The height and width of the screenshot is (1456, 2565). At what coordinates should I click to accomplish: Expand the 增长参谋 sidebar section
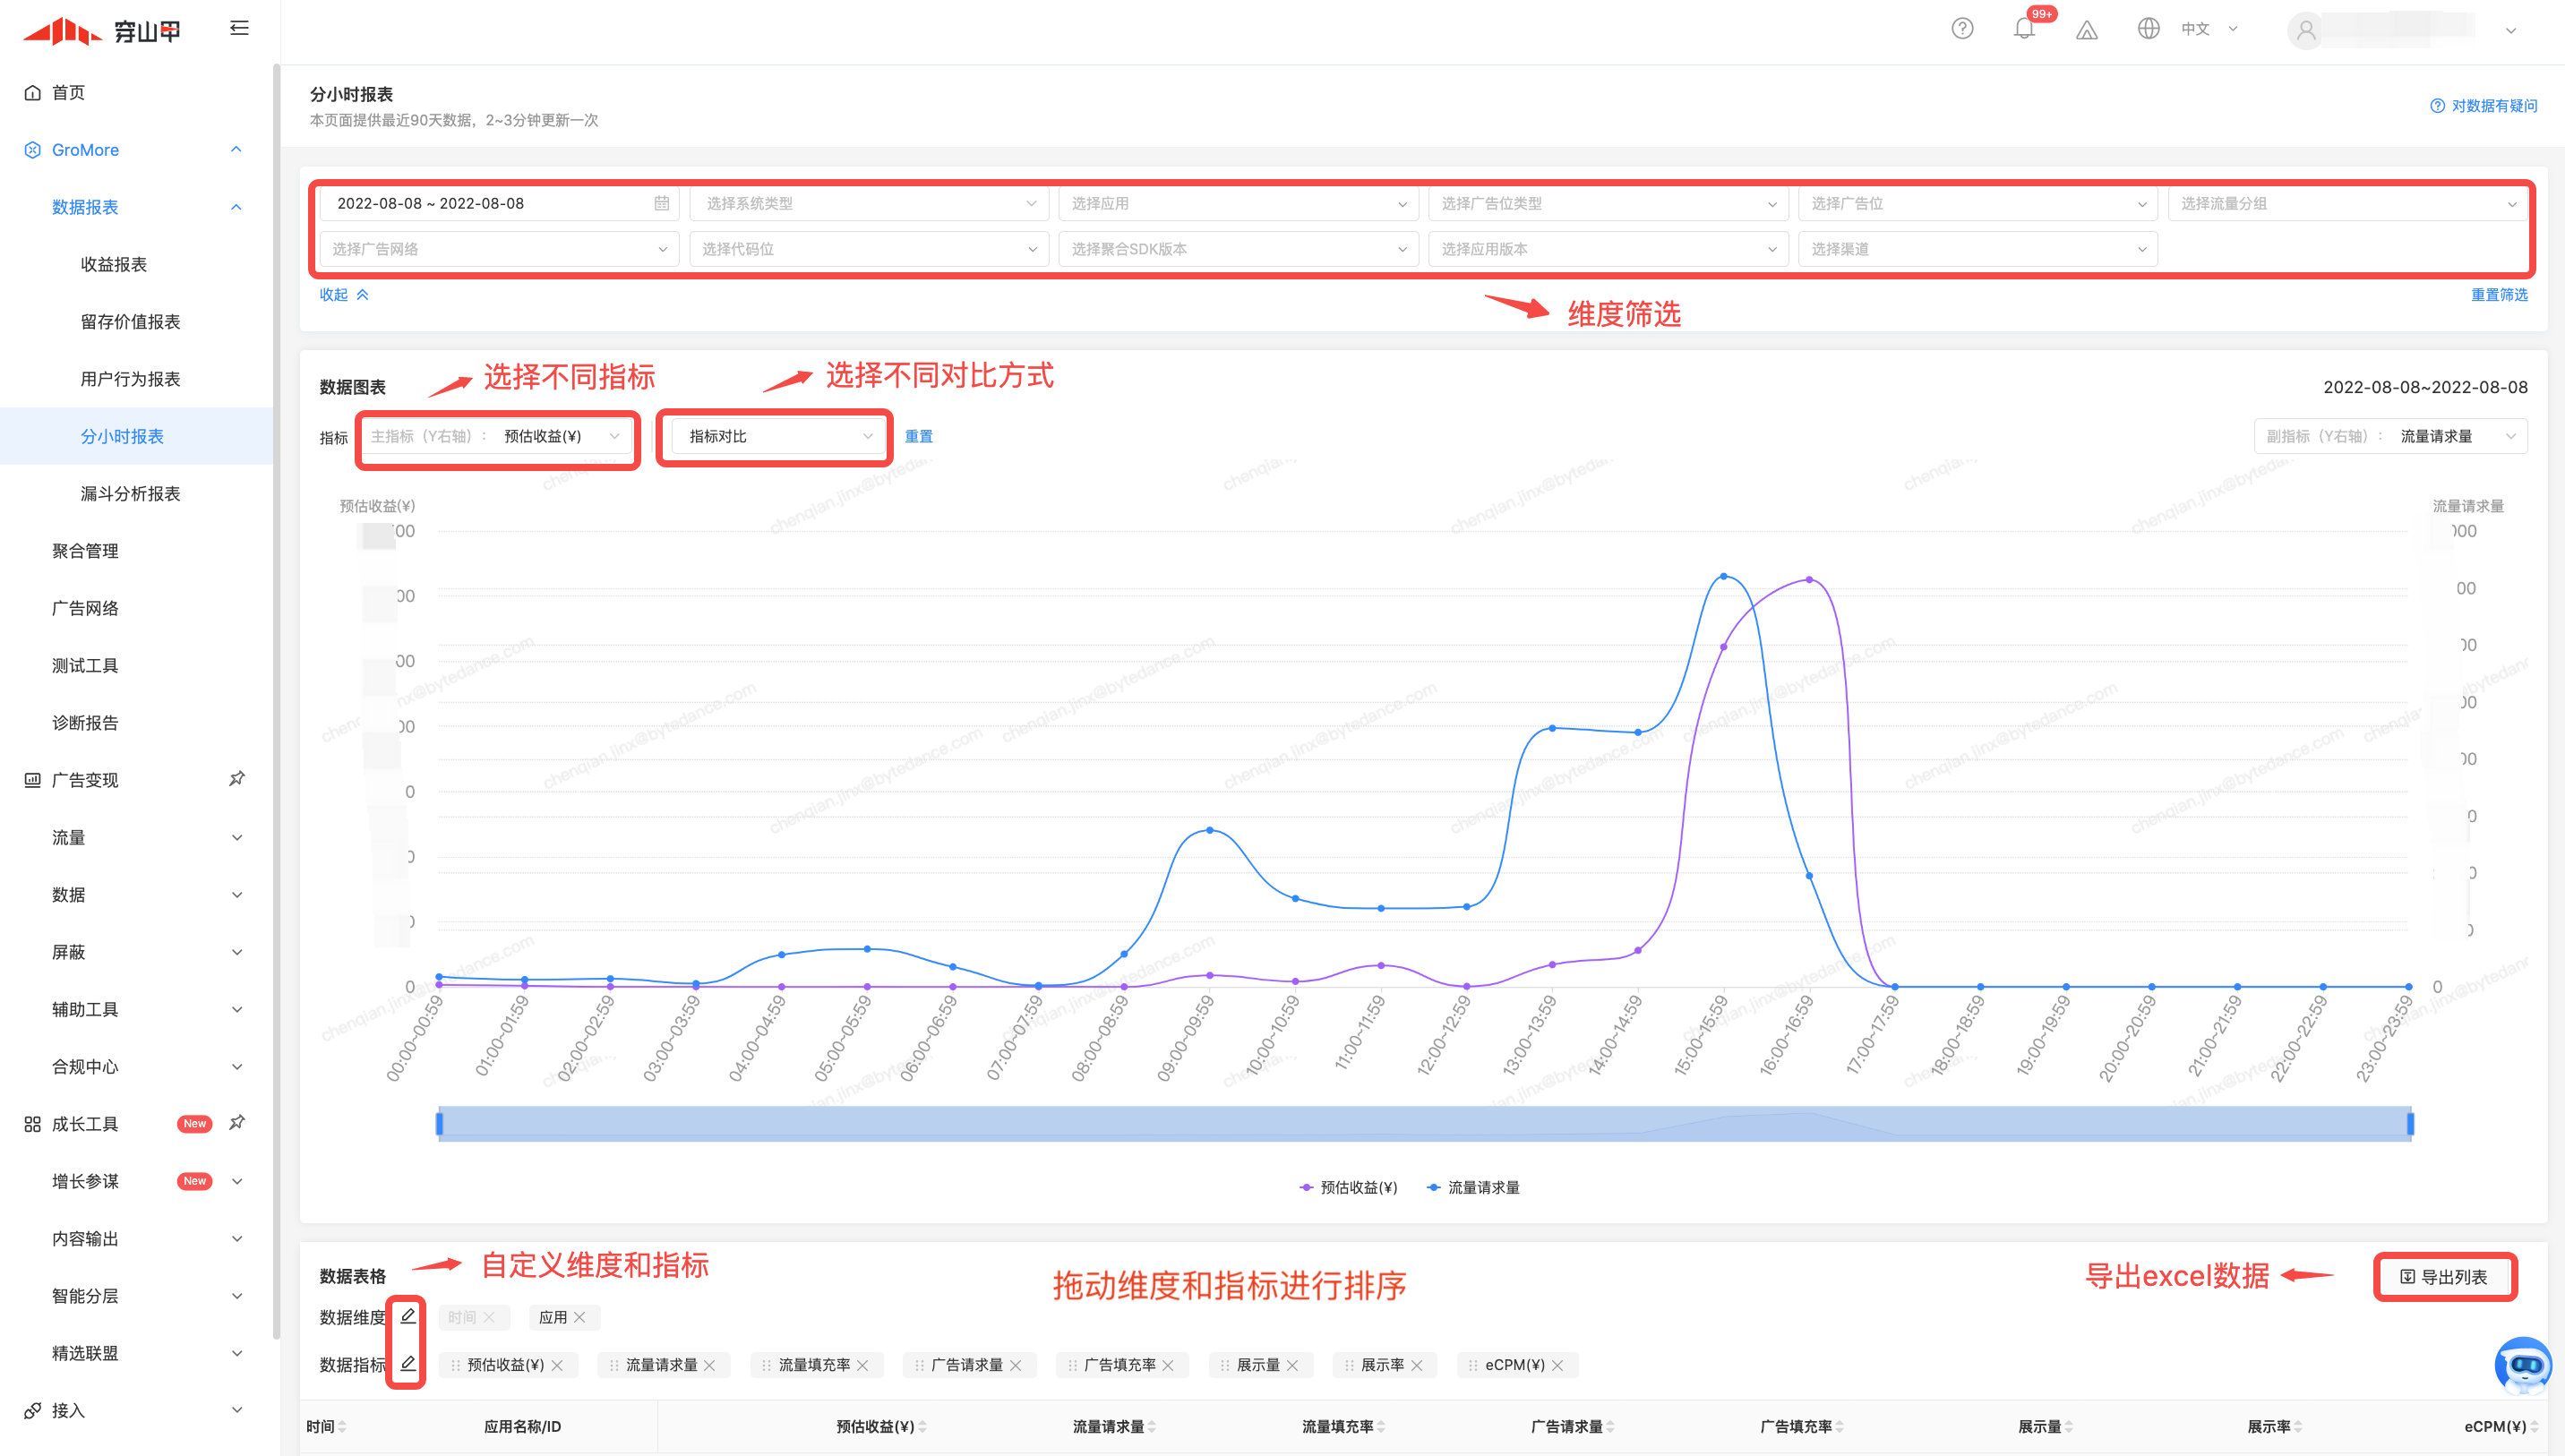coord(237,1181)
